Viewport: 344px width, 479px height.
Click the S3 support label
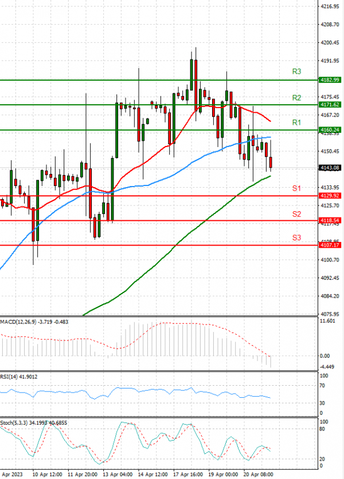[x=296, y=237]
